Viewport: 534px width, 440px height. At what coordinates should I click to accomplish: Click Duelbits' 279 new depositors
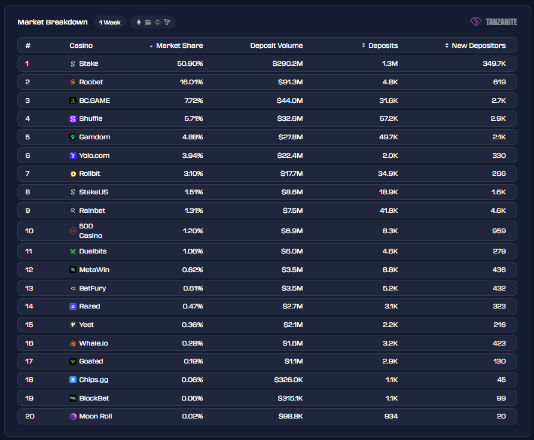pyautogui.click(x=499, y=251)
